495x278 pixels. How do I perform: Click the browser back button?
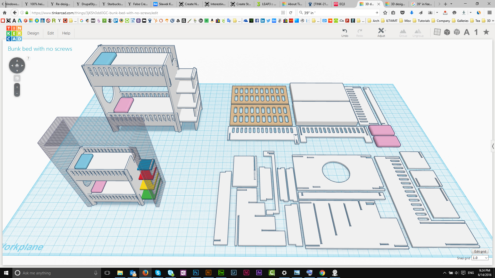point(15,13)
